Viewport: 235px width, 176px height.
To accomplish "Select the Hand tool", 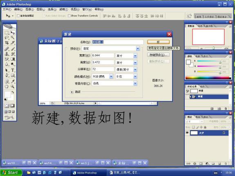I will (7, 87).
